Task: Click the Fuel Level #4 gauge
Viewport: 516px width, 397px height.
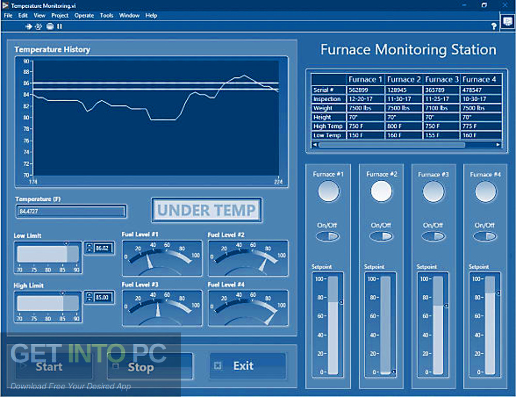Action: tap(248, 308)
